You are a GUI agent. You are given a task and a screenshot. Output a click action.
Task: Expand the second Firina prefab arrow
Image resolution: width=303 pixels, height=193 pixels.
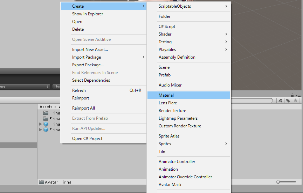coord(41,130)
